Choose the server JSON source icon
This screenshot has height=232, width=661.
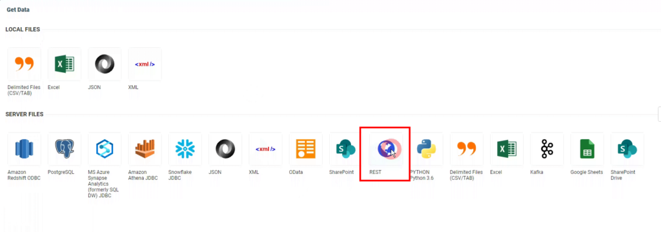225,149
